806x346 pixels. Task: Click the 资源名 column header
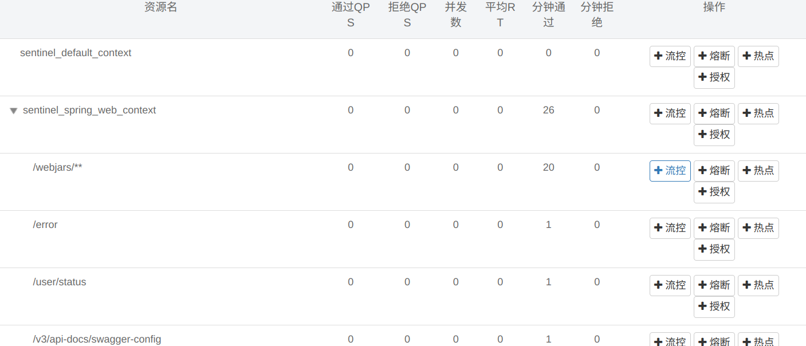(x=160, y=7)
